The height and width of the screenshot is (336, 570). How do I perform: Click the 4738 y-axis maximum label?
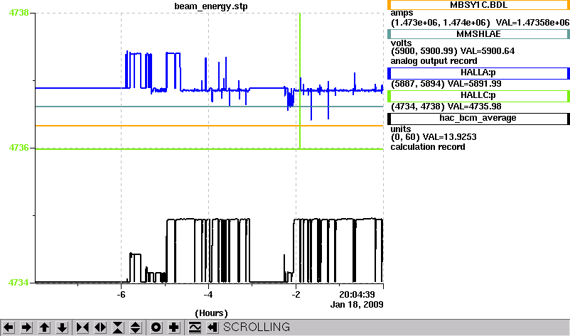coord(18,13)
